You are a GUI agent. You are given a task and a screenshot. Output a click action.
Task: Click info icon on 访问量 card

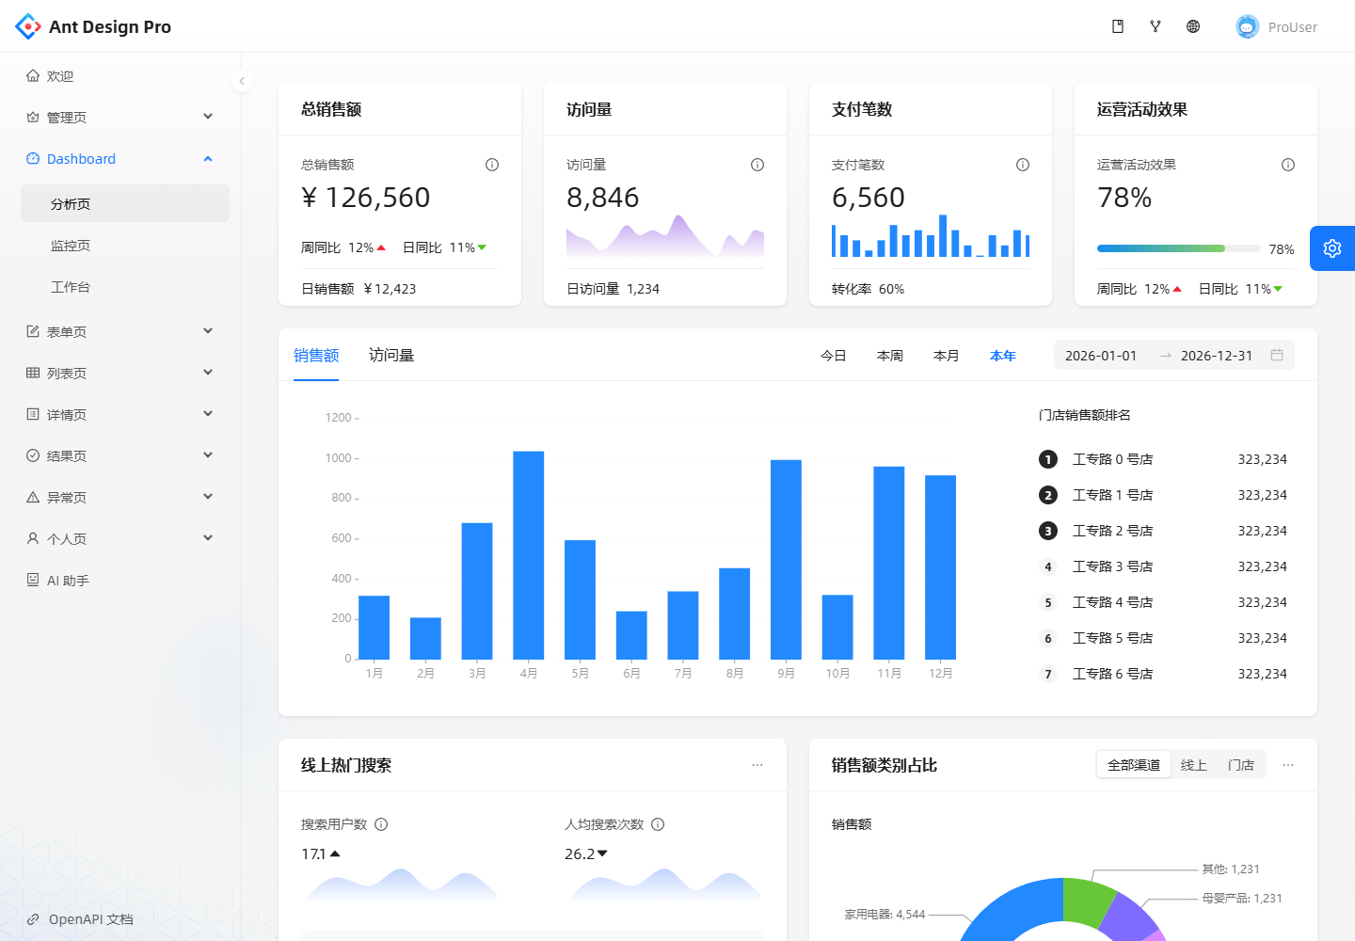[x=757, y=165]
